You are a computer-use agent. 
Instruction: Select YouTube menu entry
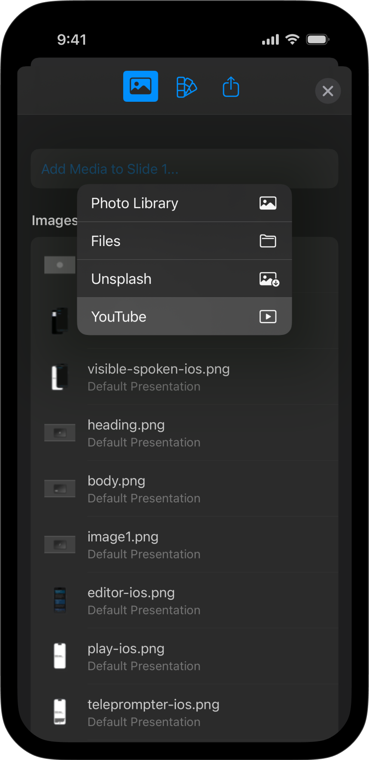click(119, 316)
